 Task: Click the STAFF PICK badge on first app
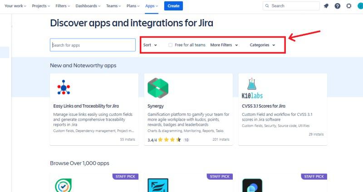(x=125, y=177)
